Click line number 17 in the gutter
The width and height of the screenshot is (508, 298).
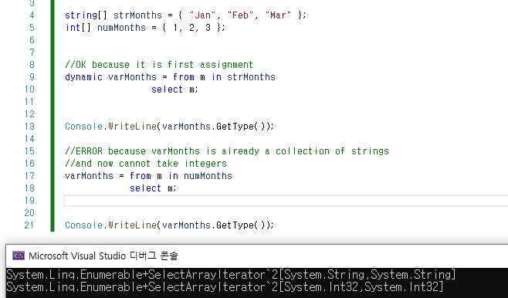(x=29, y=176)
